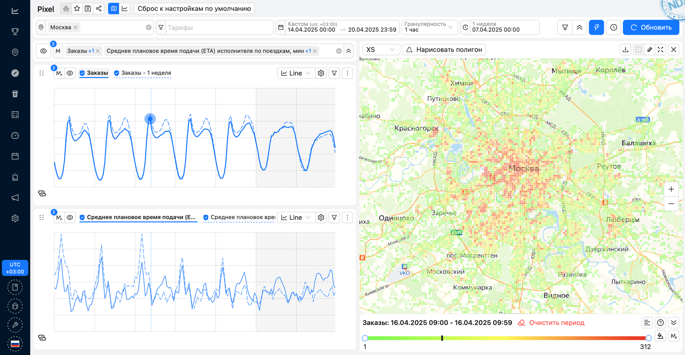Toggle the Заказы - 1 неделя checkbox
The image size is (685, 355).
(x=117, y=73)
